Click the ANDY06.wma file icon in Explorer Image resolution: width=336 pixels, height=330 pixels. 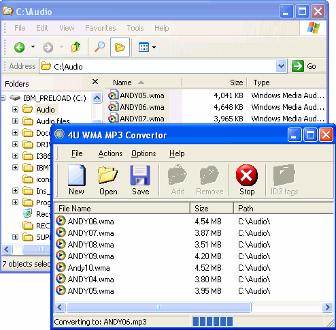[114, 107]
